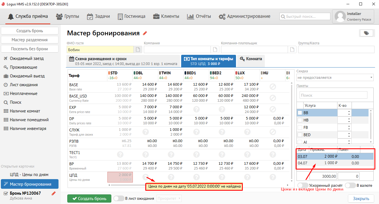Toggle the В валюте switch
379x204 pixels.
coord(350,185)
